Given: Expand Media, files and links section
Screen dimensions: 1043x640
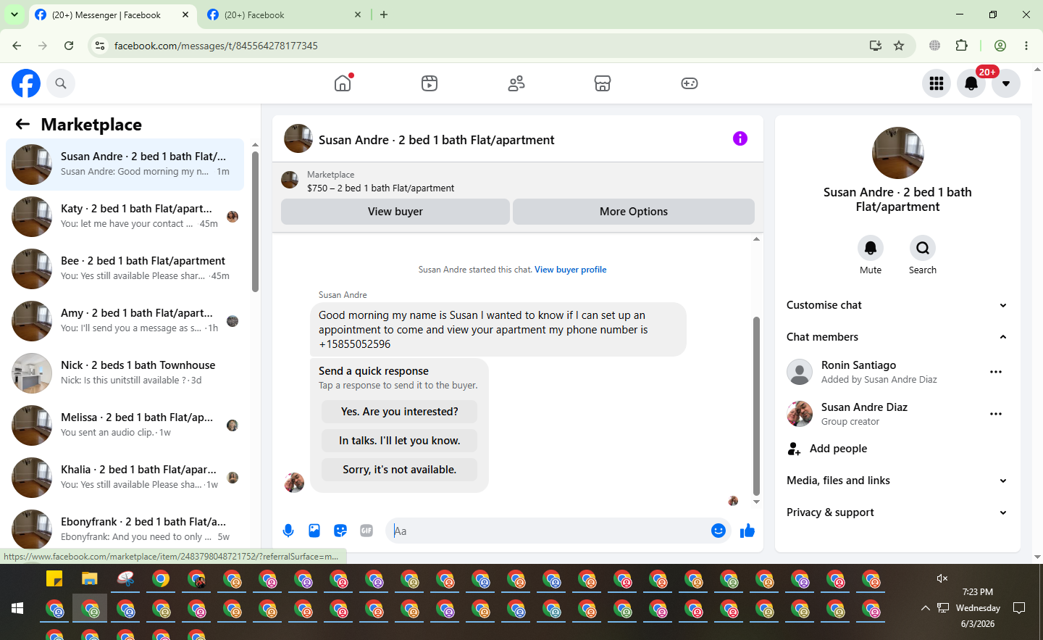Looking at the screenshot, I should (x=898, y=481).
